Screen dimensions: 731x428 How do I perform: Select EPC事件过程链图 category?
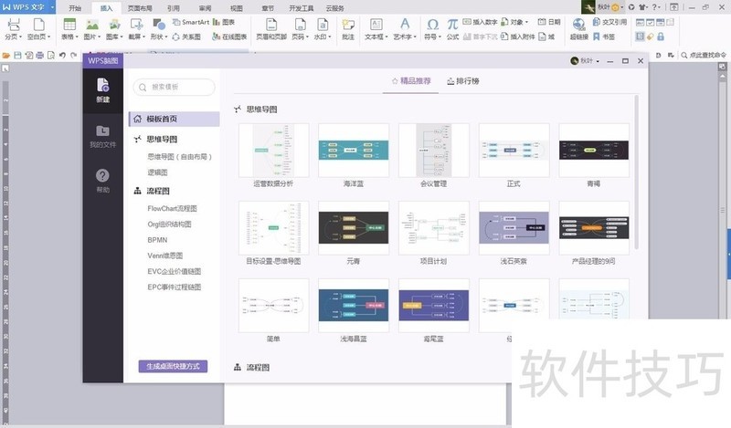[x=175, y=287]
